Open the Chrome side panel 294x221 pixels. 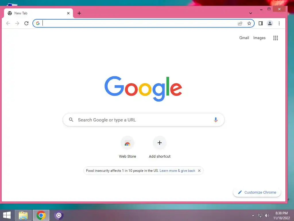coord(261,23)
